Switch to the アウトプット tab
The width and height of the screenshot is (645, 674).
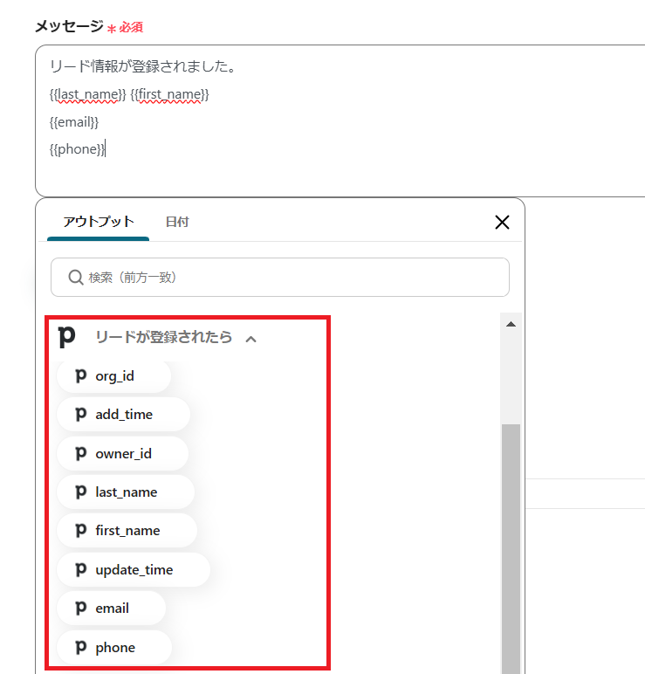coord(99,222)
